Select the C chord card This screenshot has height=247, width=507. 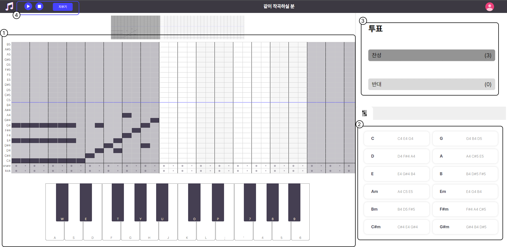pyautogui.click(x=397, y=139)
